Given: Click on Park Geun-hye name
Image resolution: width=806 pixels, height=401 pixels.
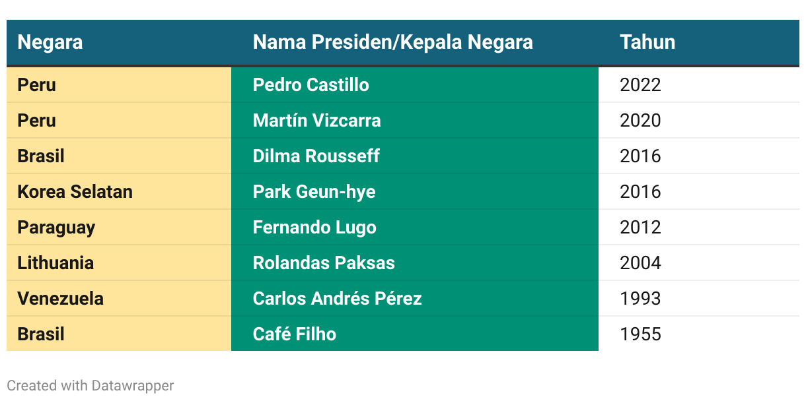Looking at the screenshot, I should 314,192.
